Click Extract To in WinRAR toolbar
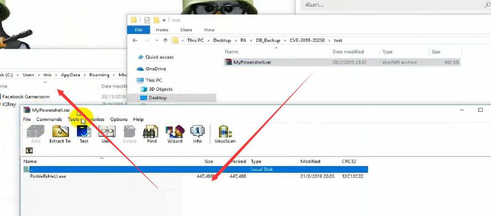 click(60, 134)
